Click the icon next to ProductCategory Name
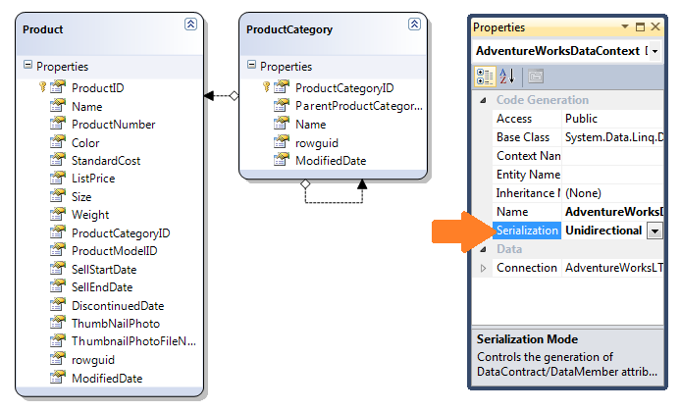This screenshot has width=681, height=411. tap(282, 124)
